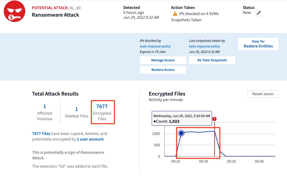Re-Take Snapshots now
The width and height of the screenshot is (287, 180).
[x=212, y=60]
